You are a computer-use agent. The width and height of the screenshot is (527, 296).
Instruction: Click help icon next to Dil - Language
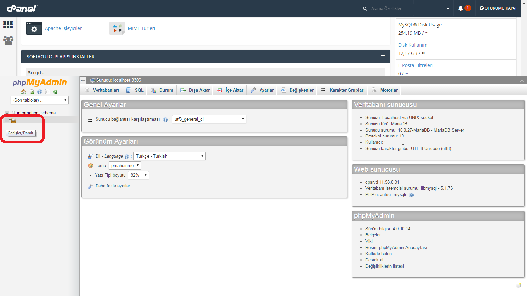(127, 157)
